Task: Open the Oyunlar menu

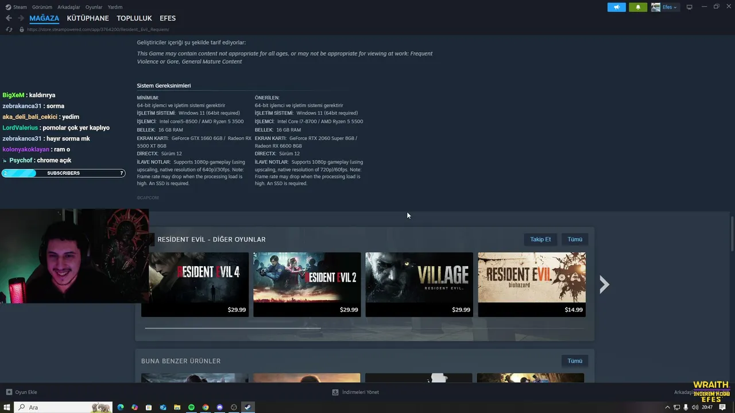Action: (x=94, y=7)
